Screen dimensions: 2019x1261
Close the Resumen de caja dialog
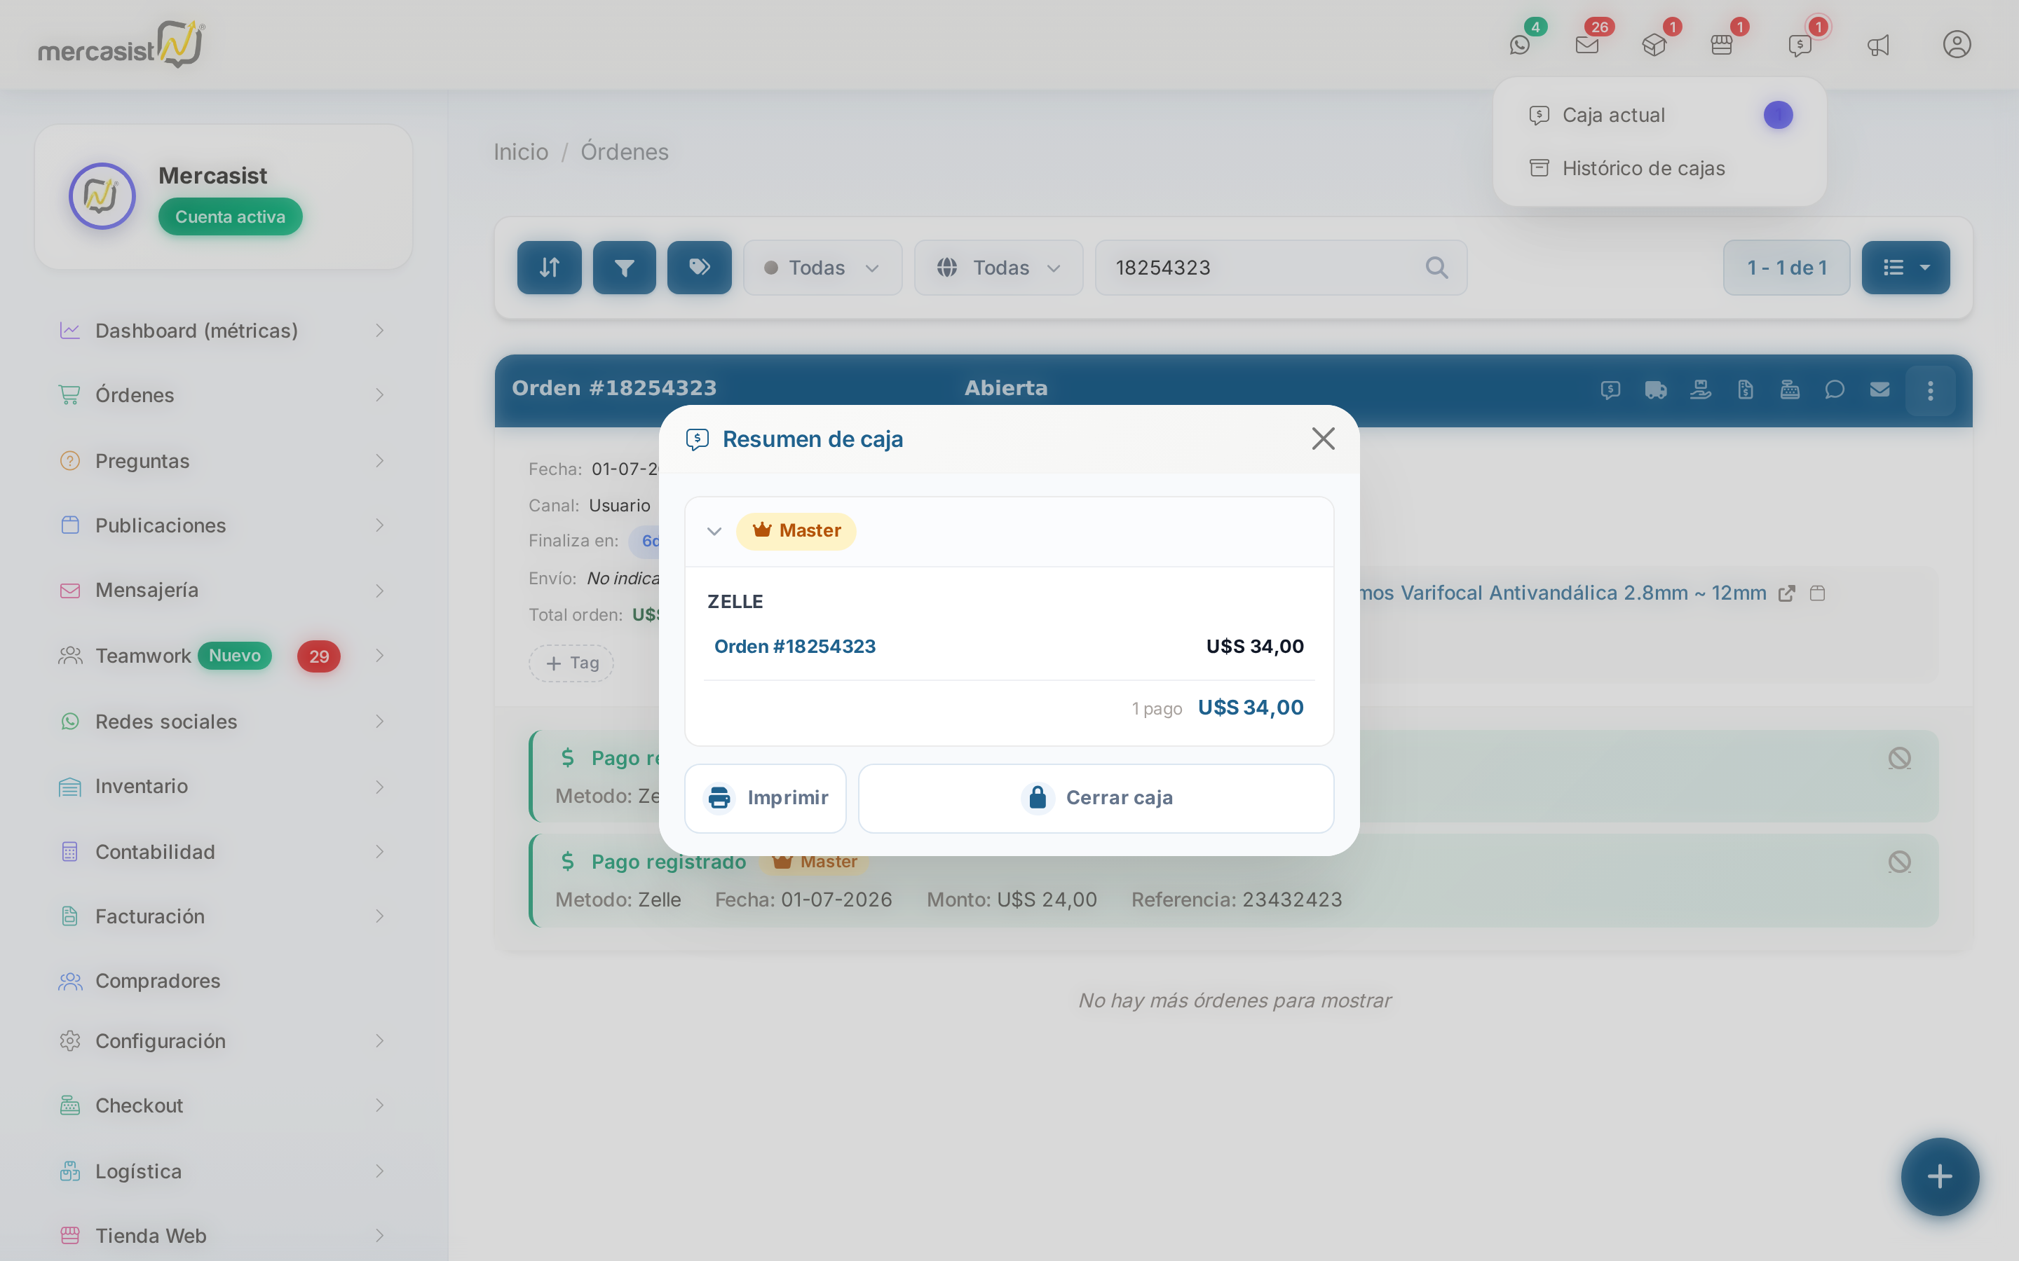1323,439
